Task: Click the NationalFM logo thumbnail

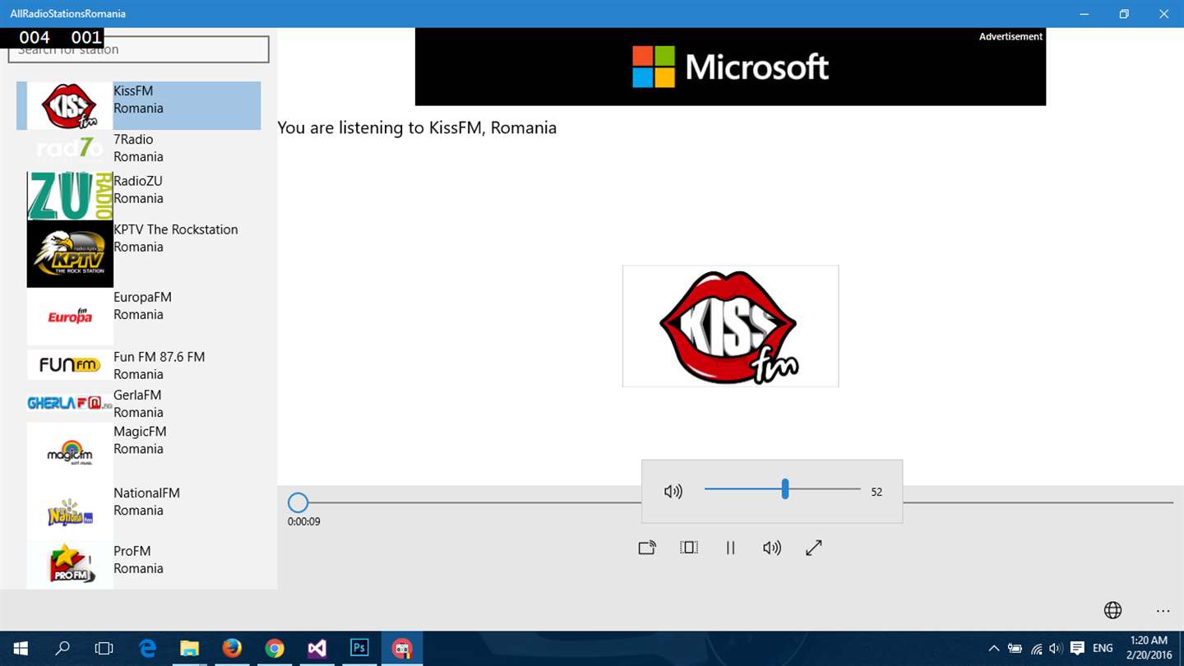Action: [x=70, y=512]
